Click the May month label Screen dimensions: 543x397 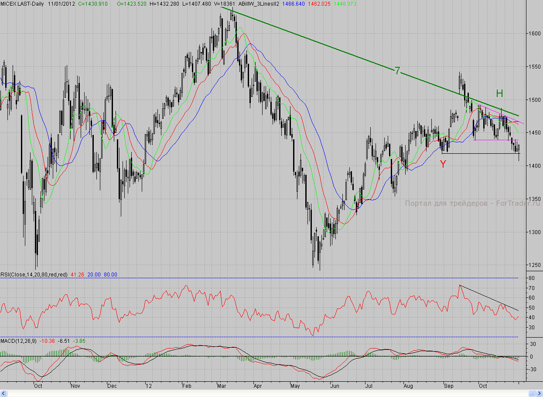295,386
